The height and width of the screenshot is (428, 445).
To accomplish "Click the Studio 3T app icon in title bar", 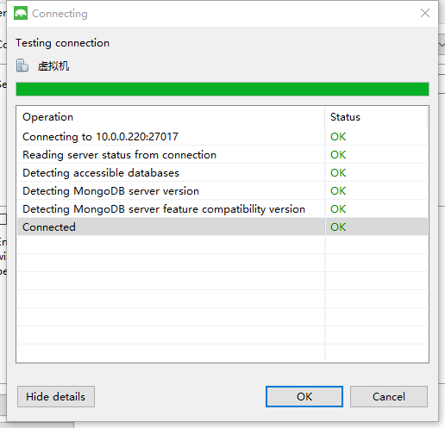I will click(x=21, y=13).
